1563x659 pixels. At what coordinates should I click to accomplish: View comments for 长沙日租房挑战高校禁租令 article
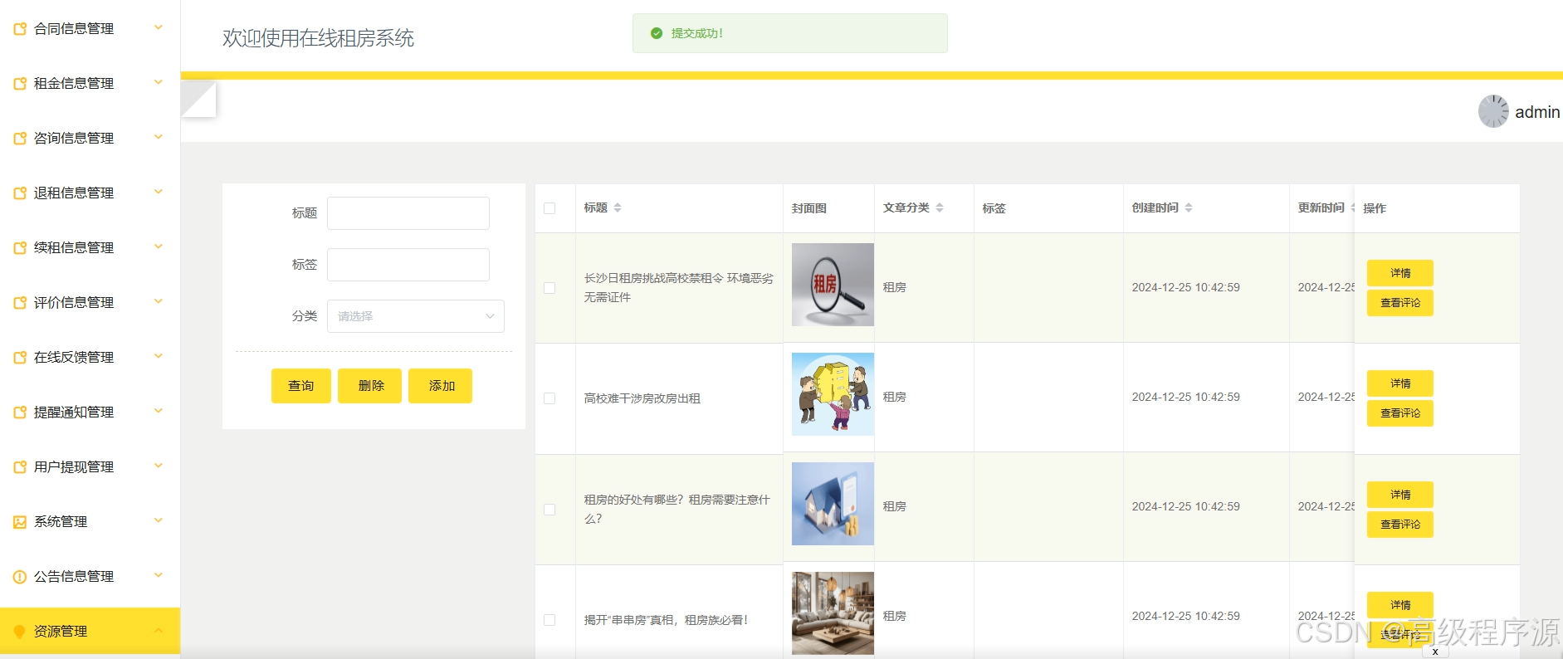click(1400, 303)
